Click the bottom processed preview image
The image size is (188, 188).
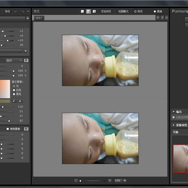(x=100, y=138)
